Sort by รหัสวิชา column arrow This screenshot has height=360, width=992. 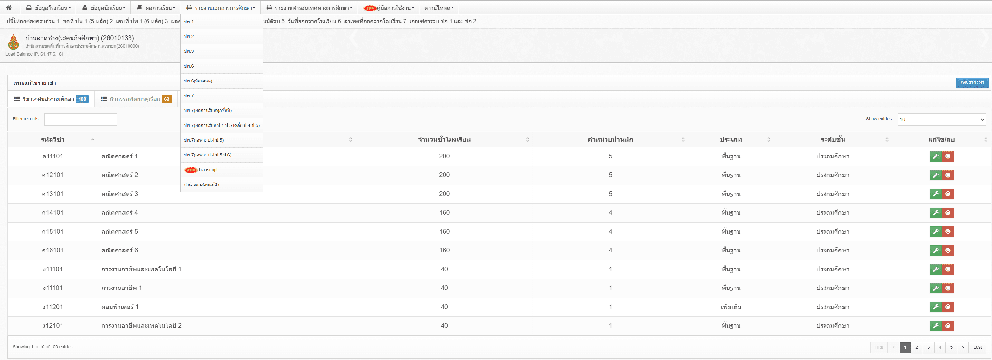pyautogui.click(x=93, y=139)
